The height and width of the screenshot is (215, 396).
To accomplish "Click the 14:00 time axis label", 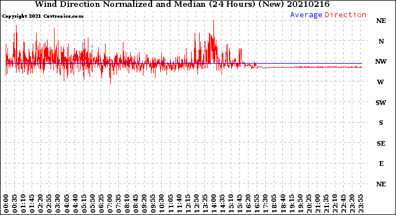I will point(213,204).
